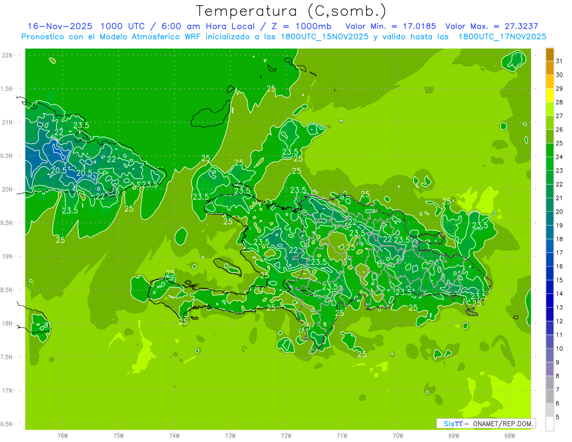Click the '20N' latitude axis label
The height and width of the screenshot is (442, 572).
[x=8, y=189]
